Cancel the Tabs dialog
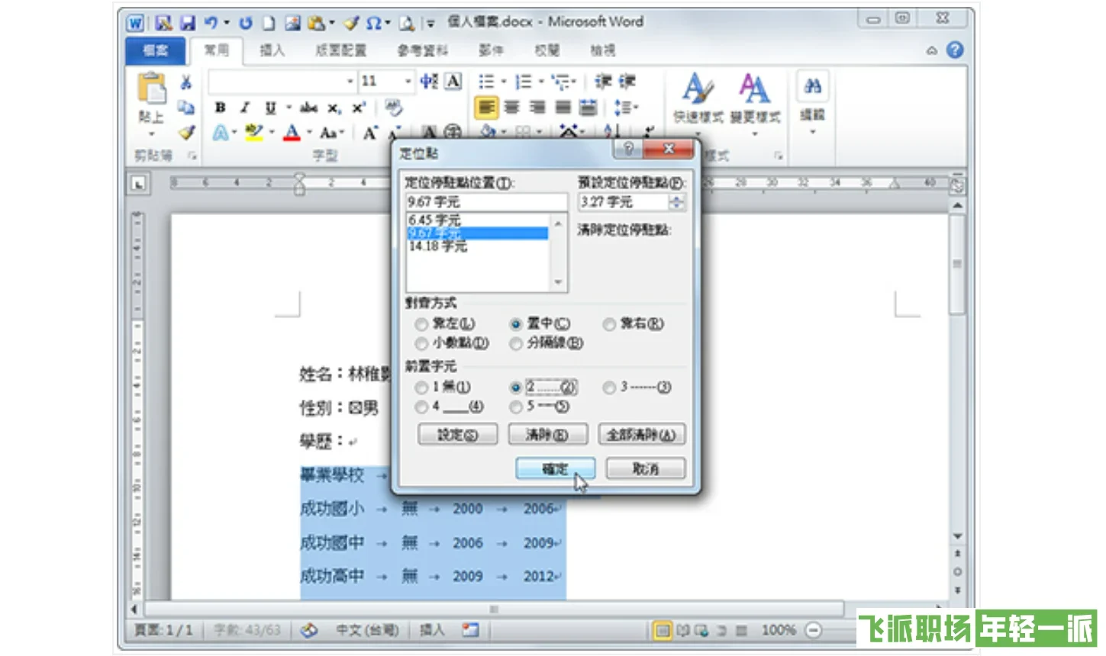Image resolution: width=1106 pixels, height=656 pixels. 645,468
